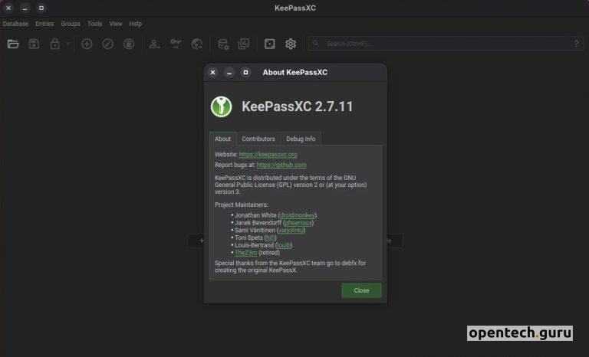Viewport: 589px width, 357px height.
Task: Click the Lock Database padlock icon
Action: (54, 44)
